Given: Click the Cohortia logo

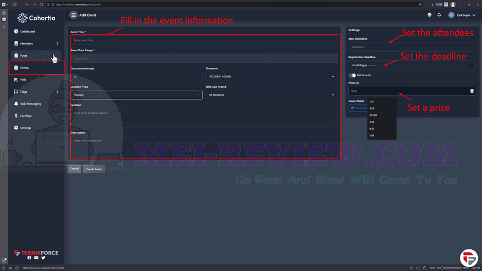Looking at the screenshot, I should [x=36, y=18].
